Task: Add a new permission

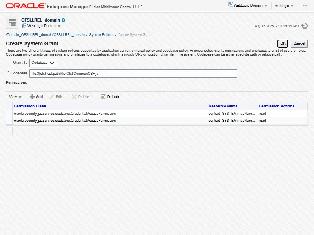Action: [36, 97]
